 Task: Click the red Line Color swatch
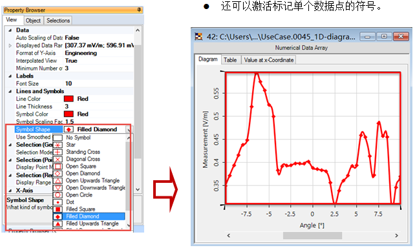(x=69, y=99)
